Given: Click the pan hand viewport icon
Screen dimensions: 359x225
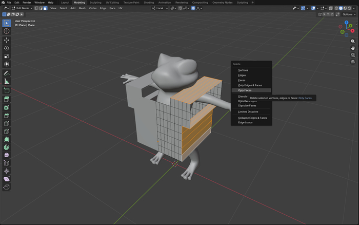Looking at the screenshot, I should 353,48.
